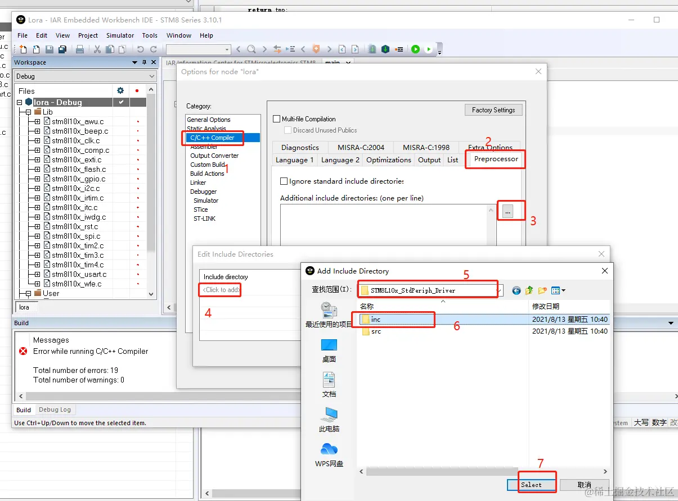Click the Save All toolbar icon
678x501 pixels.
pyautogui.click(x=62, y=49)
